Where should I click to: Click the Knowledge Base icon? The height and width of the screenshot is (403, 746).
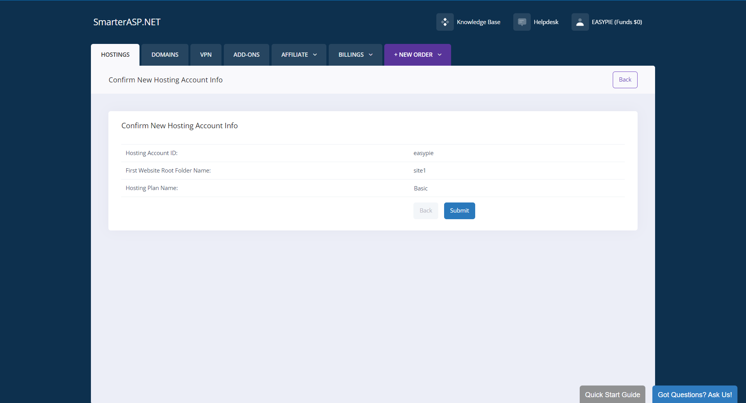(x=445, y=22)
